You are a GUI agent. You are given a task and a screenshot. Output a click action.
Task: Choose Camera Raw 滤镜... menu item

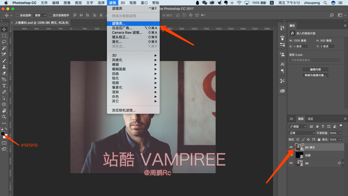pos(133,32)
